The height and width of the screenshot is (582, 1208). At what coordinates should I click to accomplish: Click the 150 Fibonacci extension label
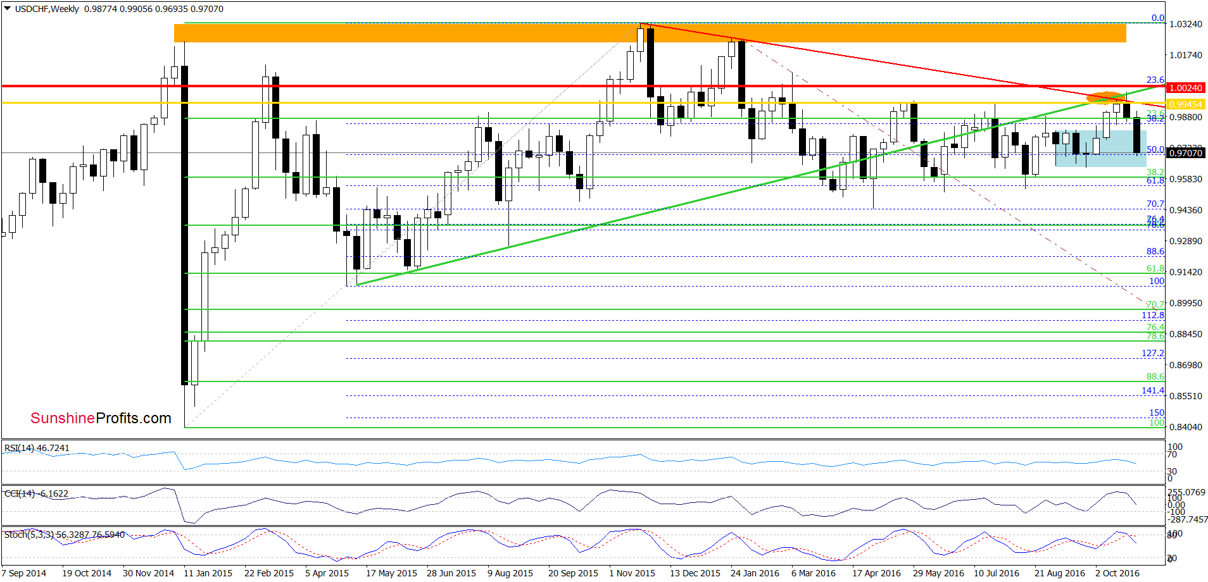pyautogui.click(x=1157, y=412)
